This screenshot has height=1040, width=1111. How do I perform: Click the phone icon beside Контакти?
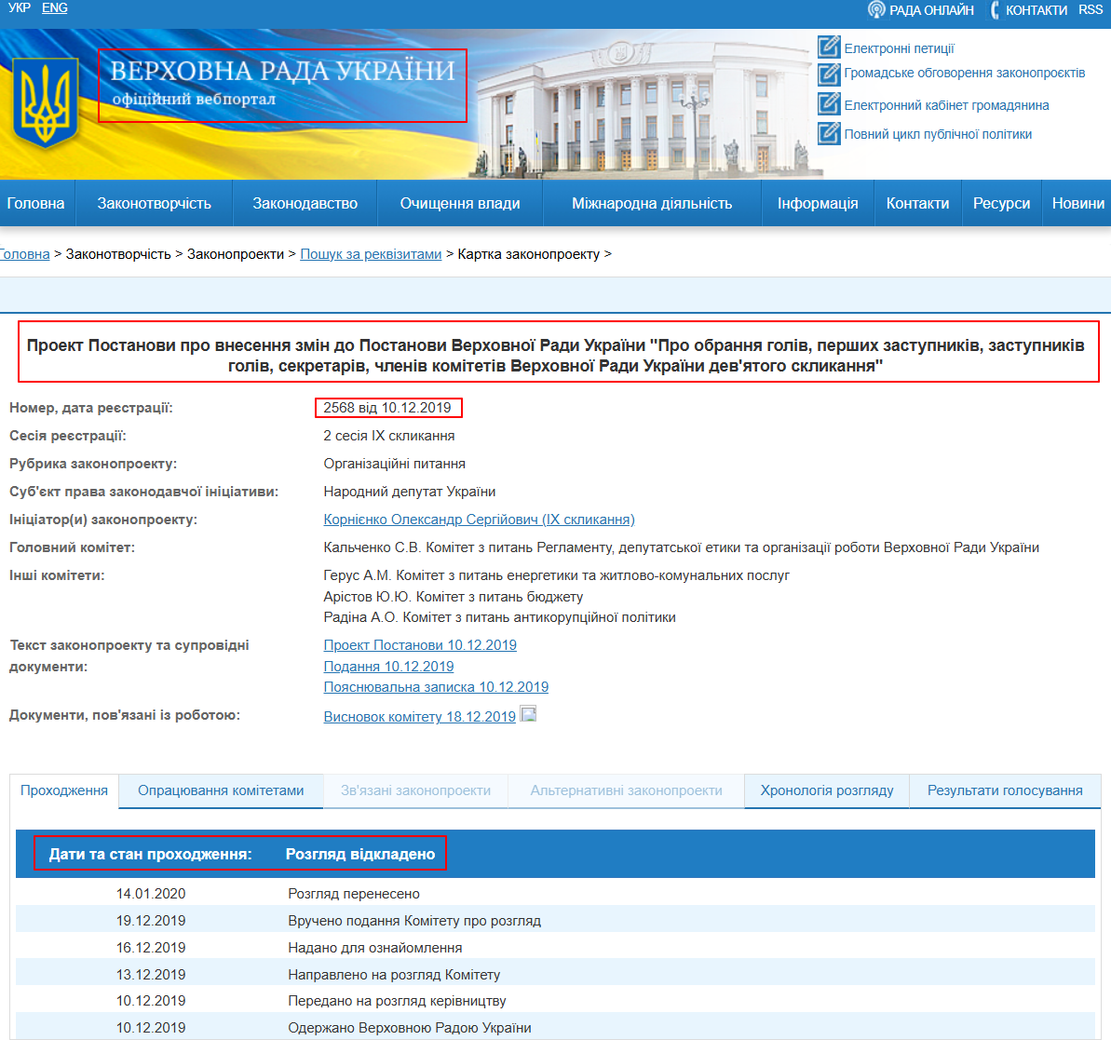[995, 10]
